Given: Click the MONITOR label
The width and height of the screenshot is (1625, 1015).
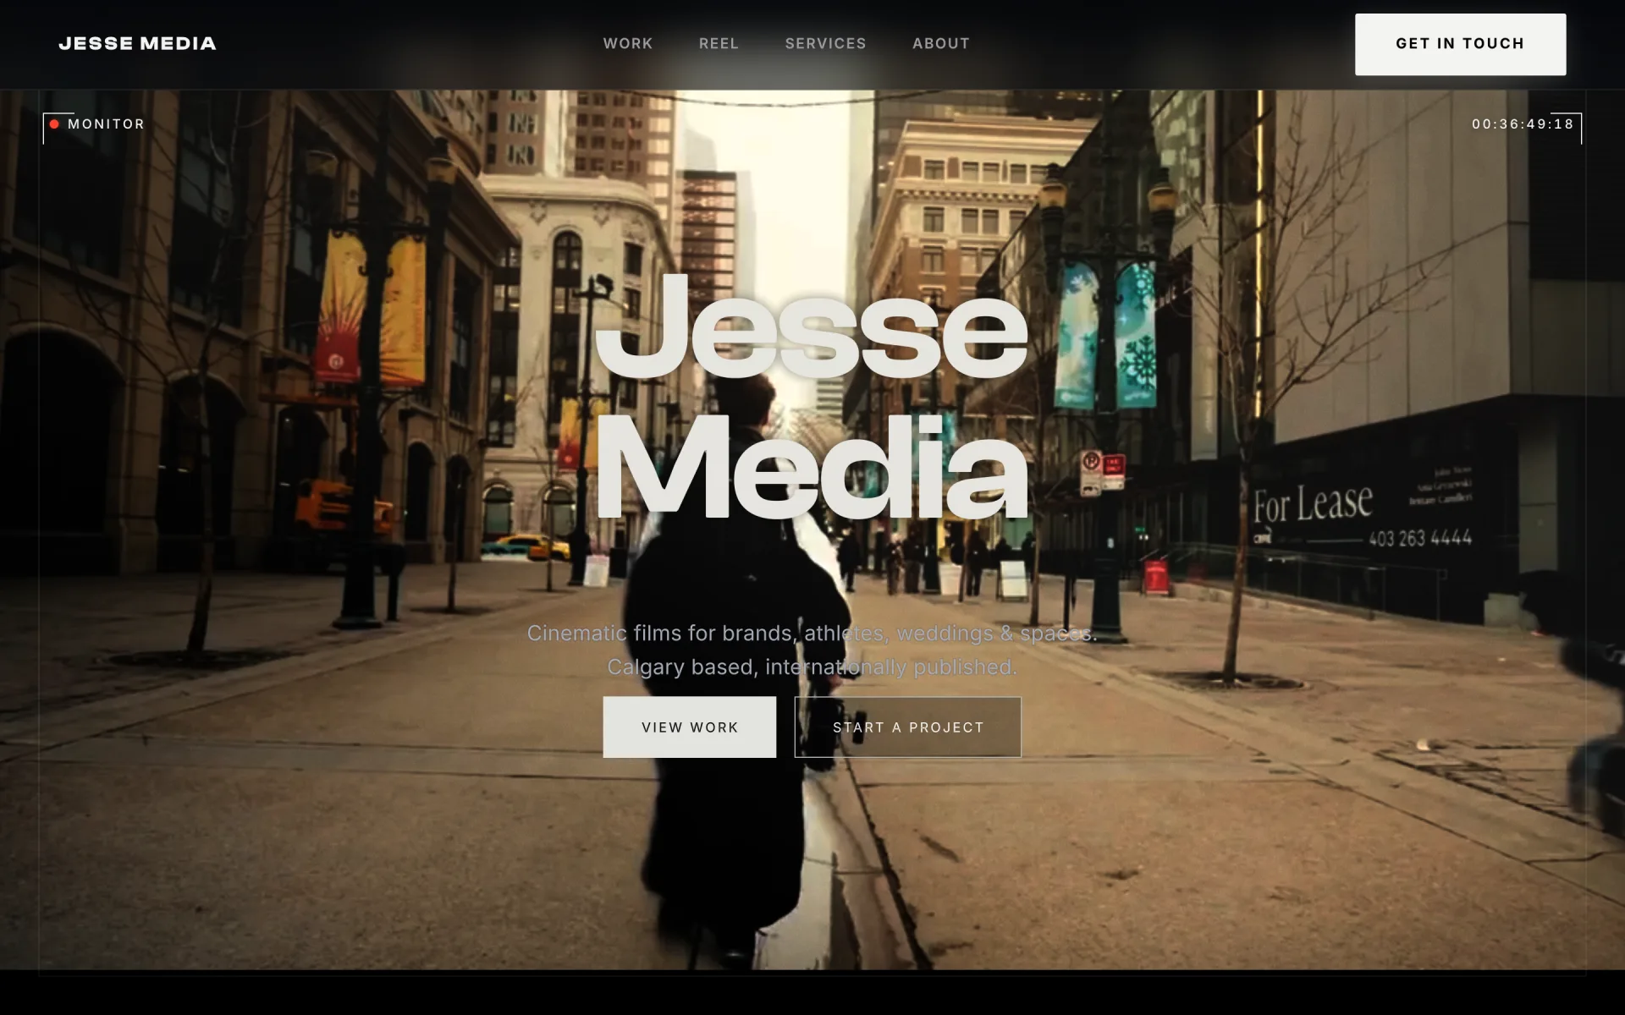Looking at the screenshot, I should (x=106, y=124).
